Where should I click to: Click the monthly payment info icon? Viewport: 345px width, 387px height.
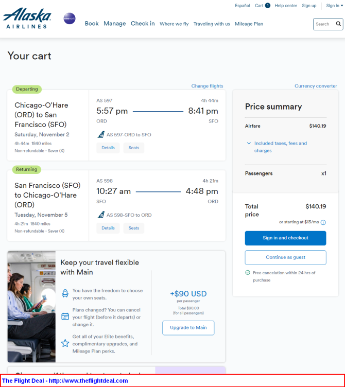click(x=323, y=222)
